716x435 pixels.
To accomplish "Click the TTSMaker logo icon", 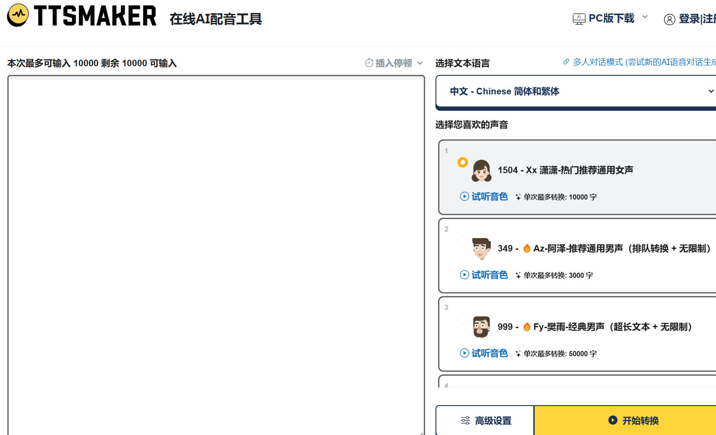I will [18, 15].
